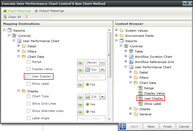Click the Show Label property icon
The width and height of the screenshot is (193, 131).
point(141,104)
